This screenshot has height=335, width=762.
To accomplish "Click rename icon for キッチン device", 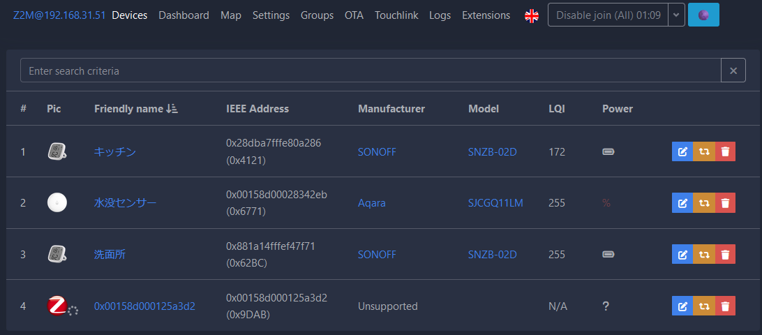I will tap(682, 151).
